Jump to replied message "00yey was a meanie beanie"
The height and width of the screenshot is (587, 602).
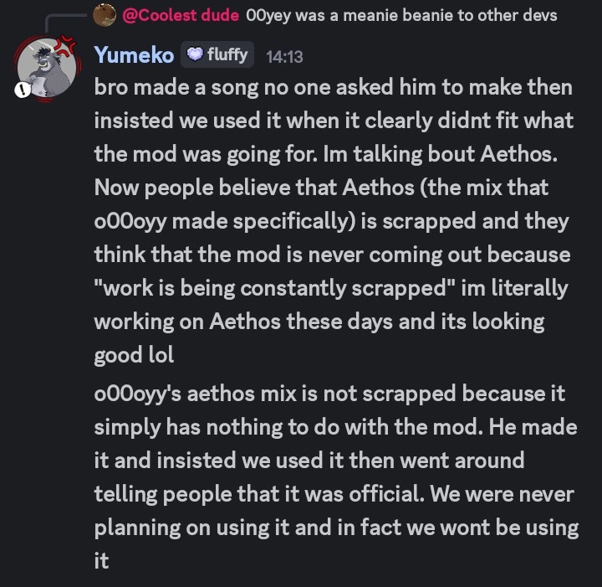(401, 15)
